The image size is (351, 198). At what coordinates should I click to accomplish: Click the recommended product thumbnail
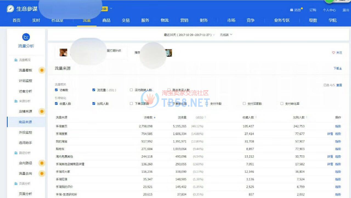click(168, 53)
